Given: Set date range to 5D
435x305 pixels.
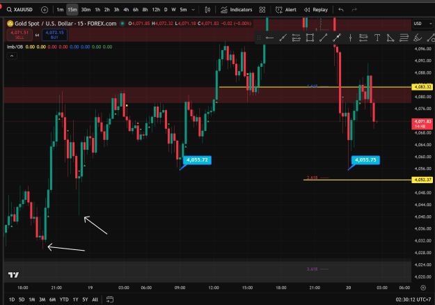Looking at the screenshot, I should tap(22, 299).
